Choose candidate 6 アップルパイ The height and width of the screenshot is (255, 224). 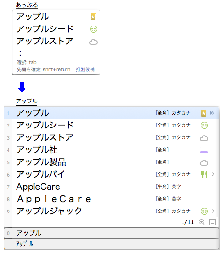pyautogui.click(x=111, y=174)
